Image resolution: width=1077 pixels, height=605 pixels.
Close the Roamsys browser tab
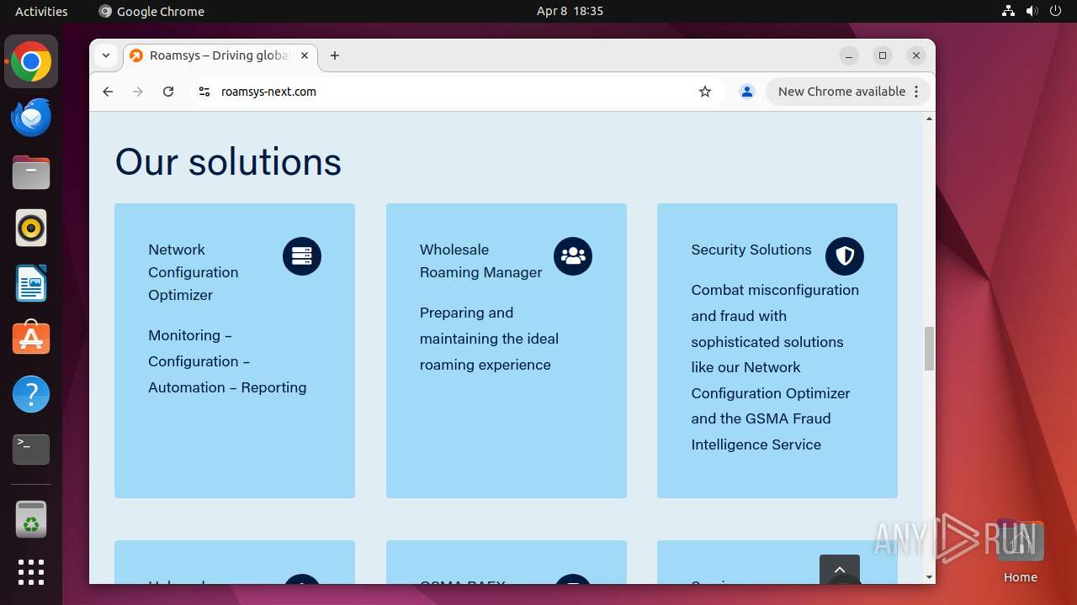(305, 55)
